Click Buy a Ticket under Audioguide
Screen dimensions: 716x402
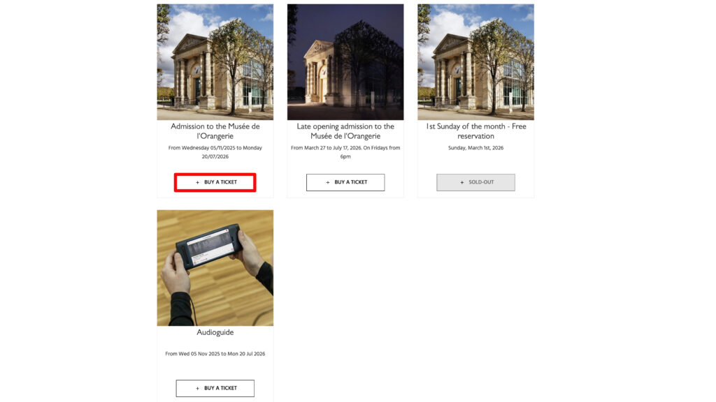[x=215, y=388]
